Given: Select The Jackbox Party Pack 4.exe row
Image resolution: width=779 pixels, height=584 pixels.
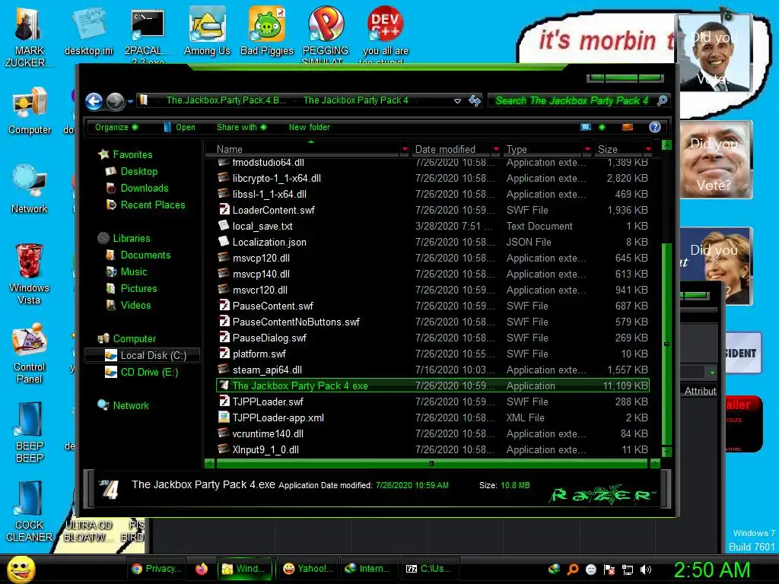Looking at the screenshot, I should coord(433,386).
